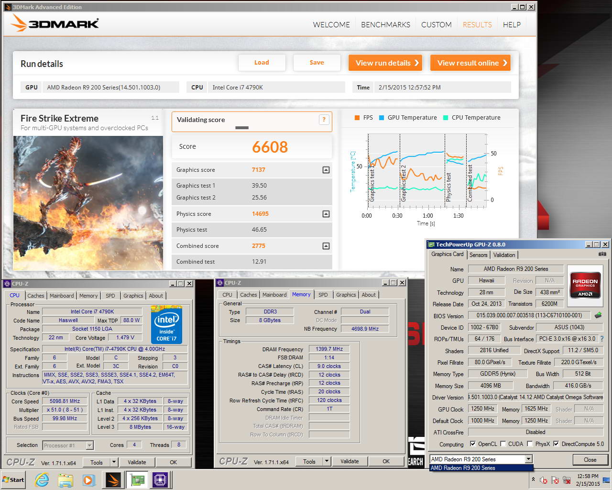Open the help question mark beside Validating score

(x=324, y=120)
